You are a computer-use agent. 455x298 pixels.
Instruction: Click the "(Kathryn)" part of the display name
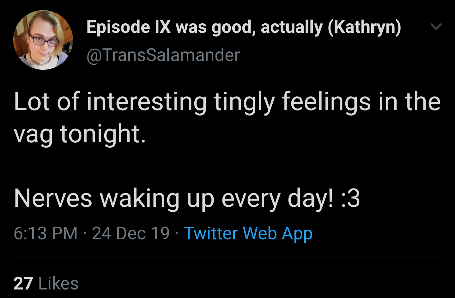click(x=364, y=27)
